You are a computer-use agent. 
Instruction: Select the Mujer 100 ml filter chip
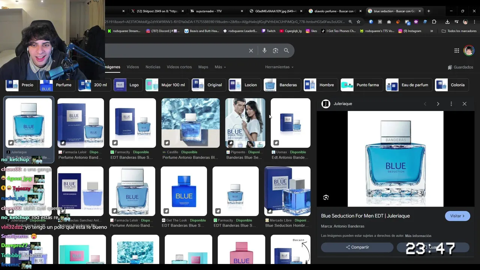coord(166,85)
